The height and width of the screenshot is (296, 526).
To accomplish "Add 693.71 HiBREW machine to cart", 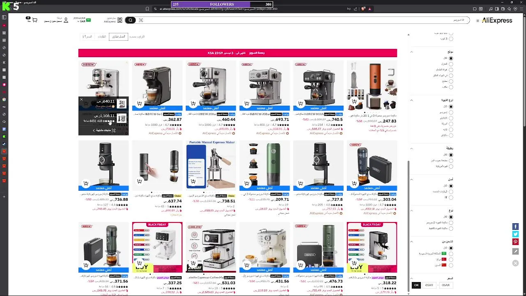I will (x=247, y=103).
